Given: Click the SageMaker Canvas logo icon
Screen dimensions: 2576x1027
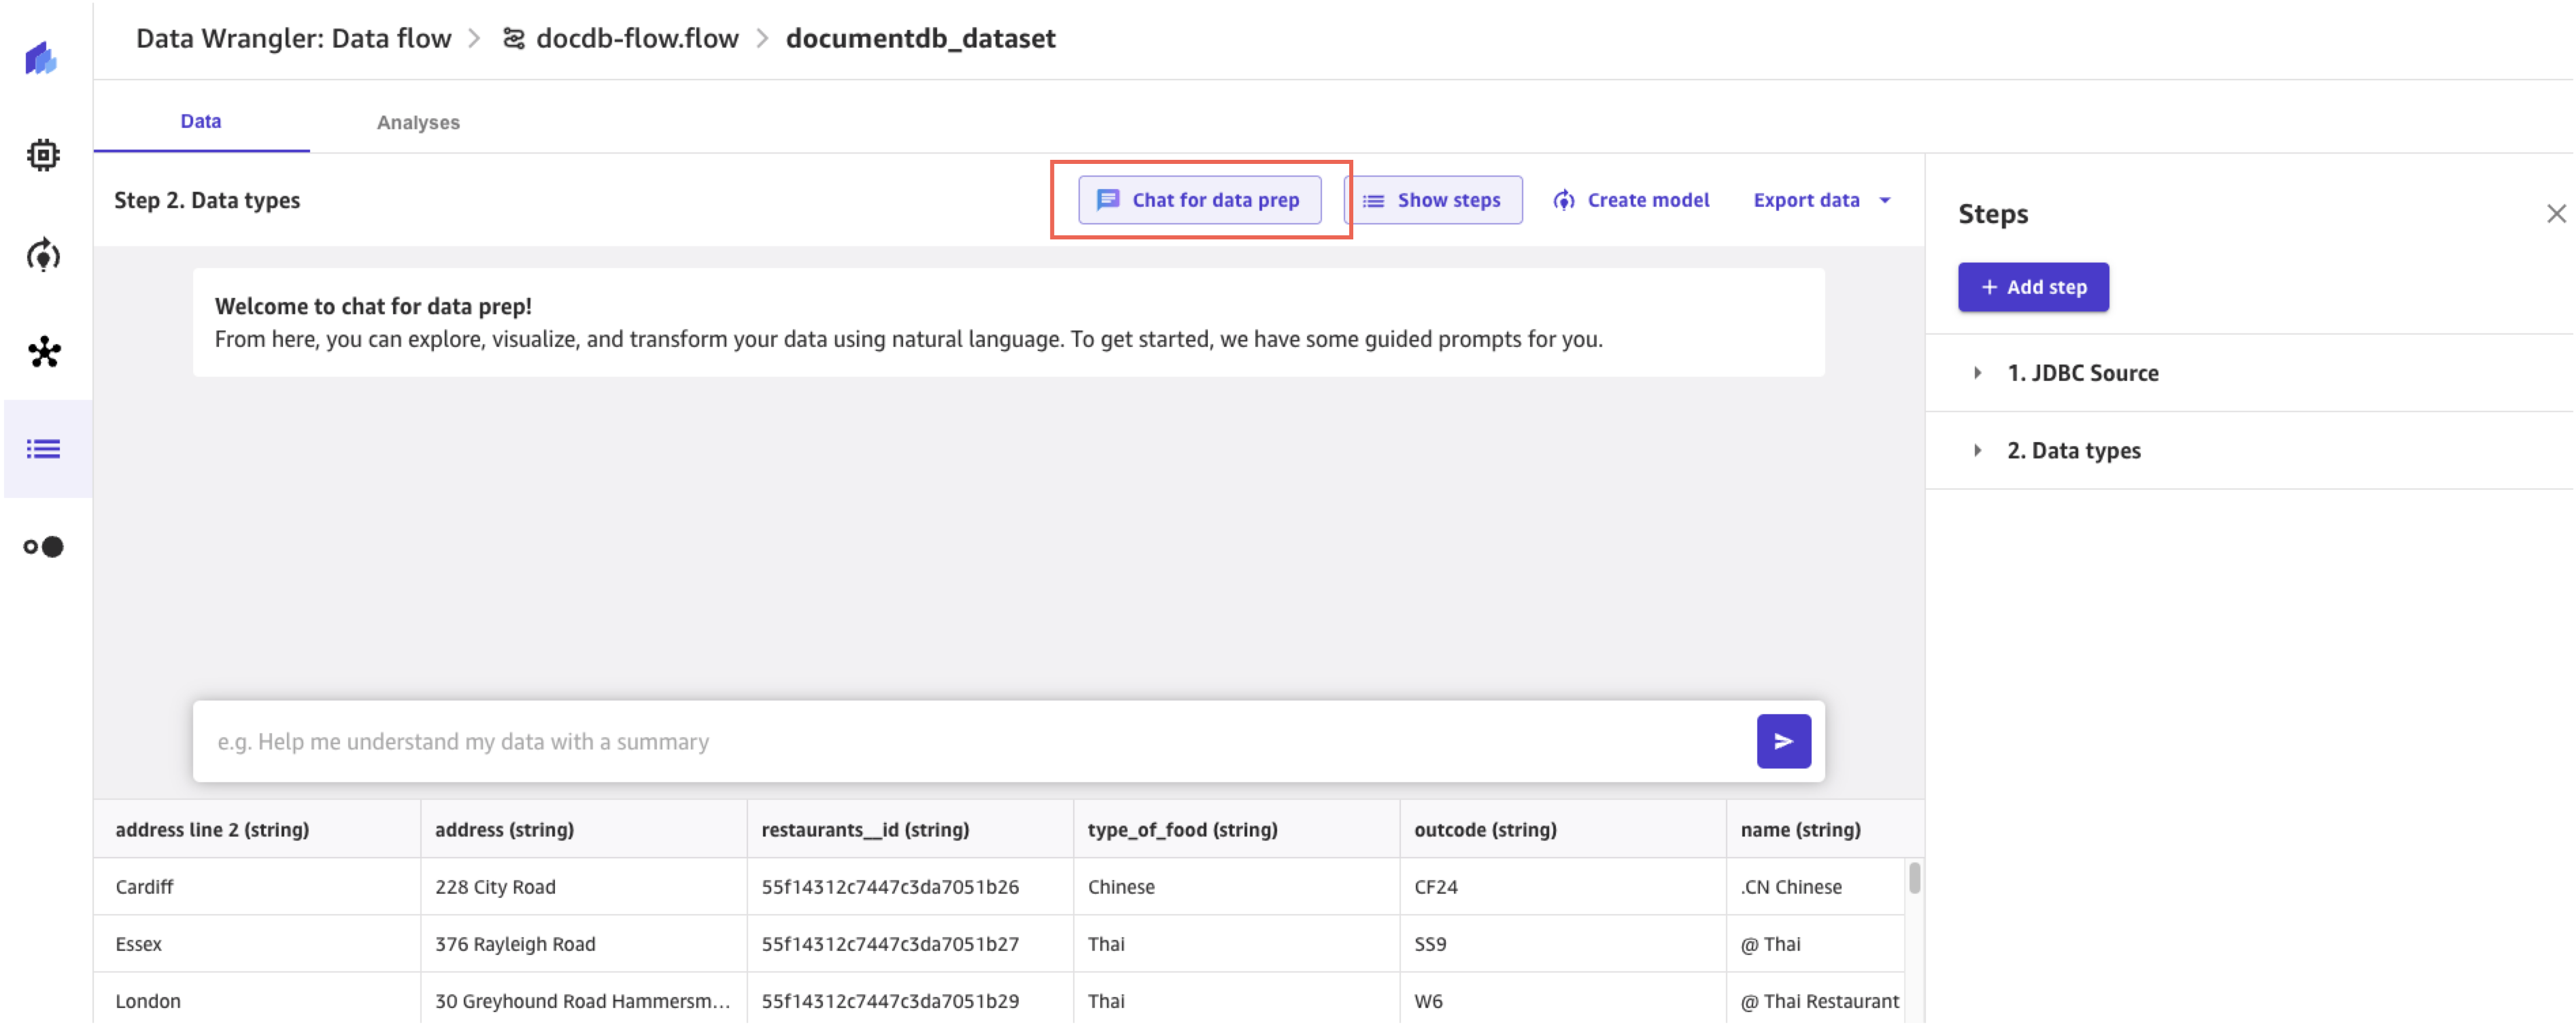Looking at the screenshot, I should [x=41, y=58].
